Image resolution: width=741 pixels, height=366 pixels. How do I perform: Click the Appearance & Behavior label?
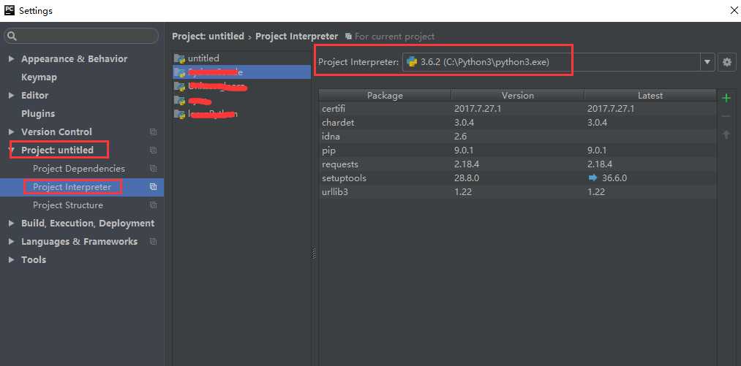click(74, 59)
